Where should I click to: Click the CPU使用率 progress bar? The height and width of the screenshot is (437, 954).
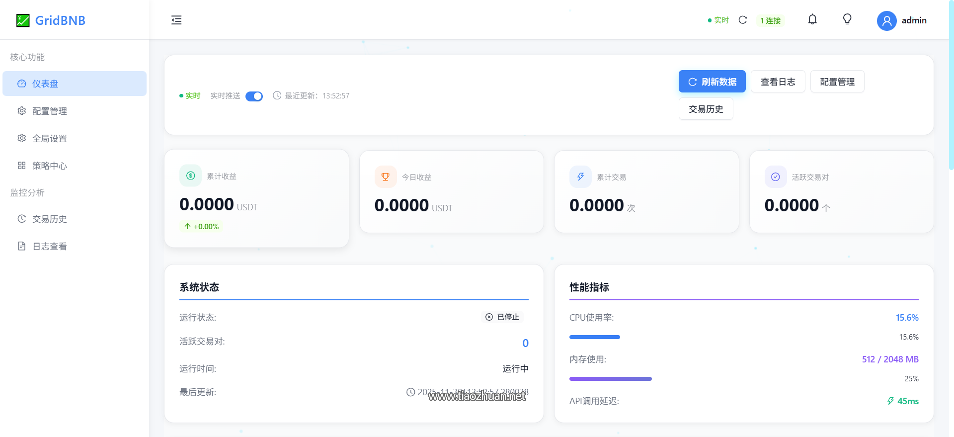coord(594,337)
